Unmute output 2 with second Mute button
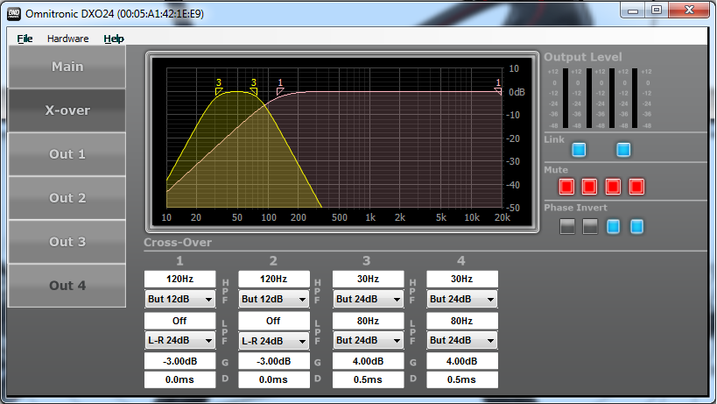This screenshot has height=404, width=717. [589, 187]
